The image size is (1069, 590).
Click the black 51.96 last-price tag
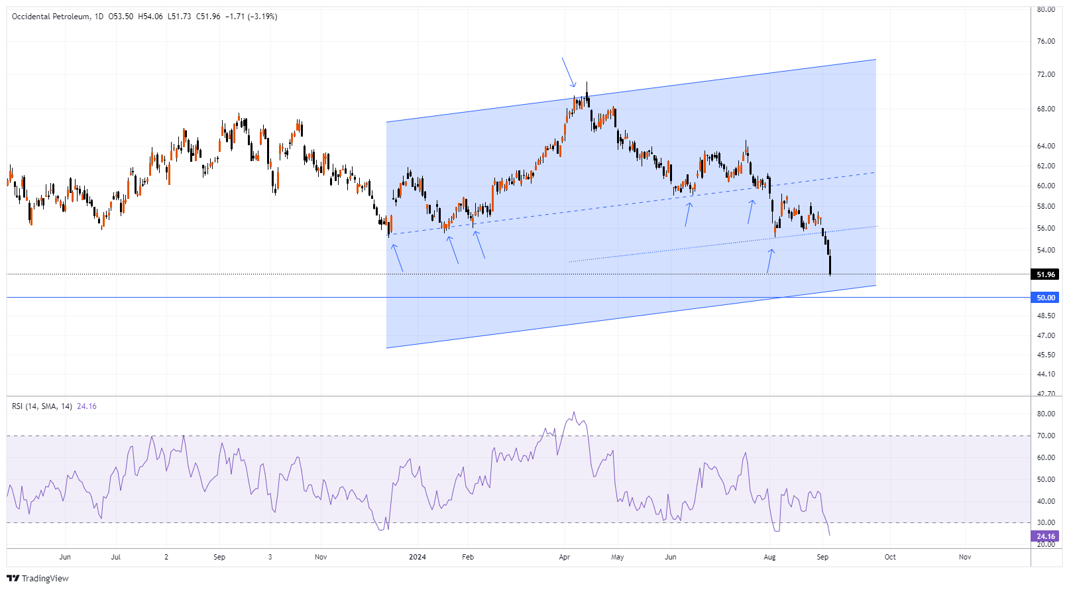click(1046, 274)
